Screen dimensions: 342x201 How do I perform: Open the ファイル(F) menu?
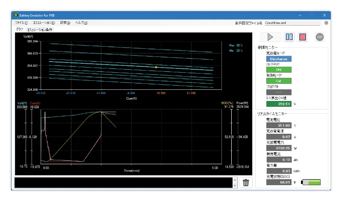(21, 23)
